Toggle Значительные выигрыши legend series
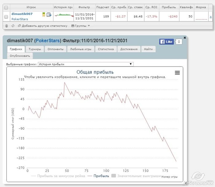 point(136,176)
